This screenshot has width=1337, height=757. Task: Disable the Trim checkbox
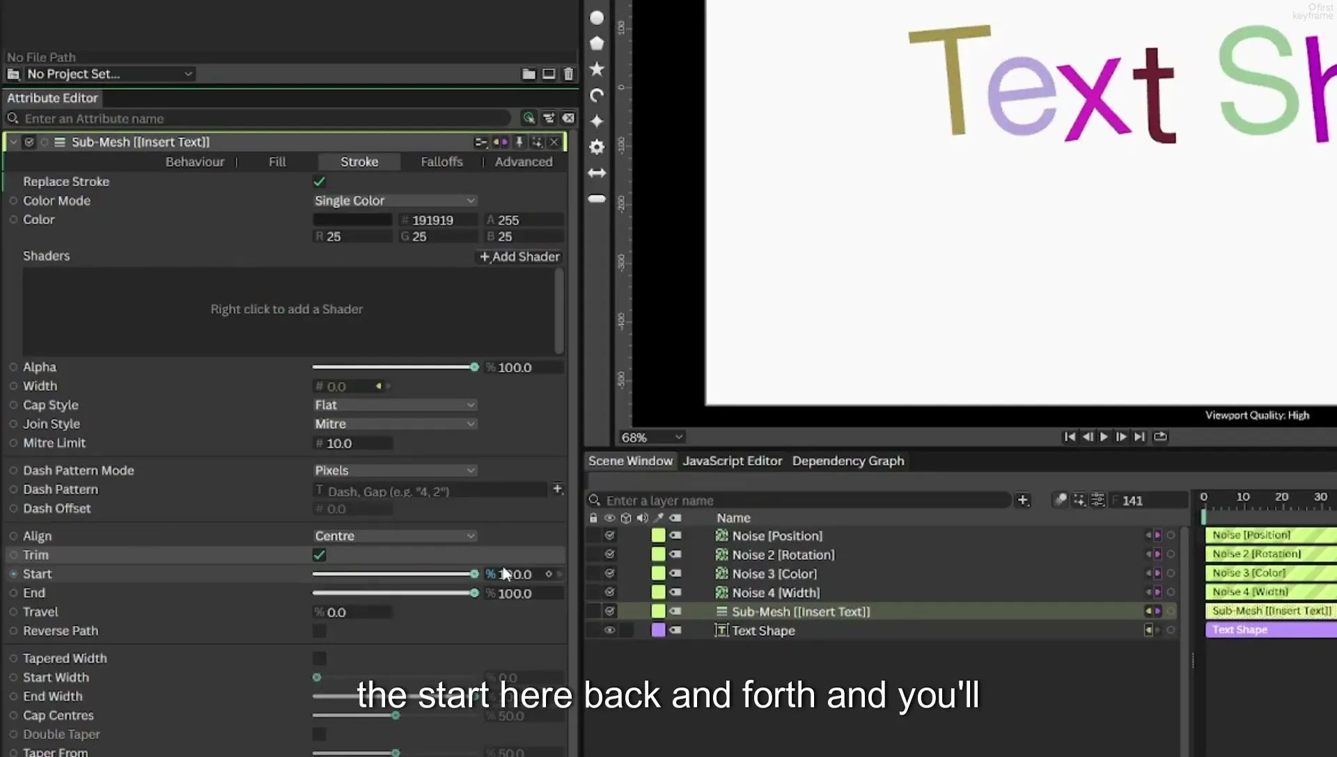pos(320,555)
